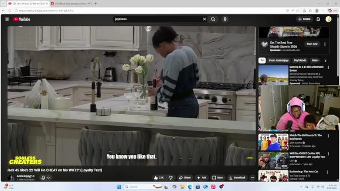The image size is (340, 191).
Task: Bookmark page with the star icon
Action: coord(298,11)
